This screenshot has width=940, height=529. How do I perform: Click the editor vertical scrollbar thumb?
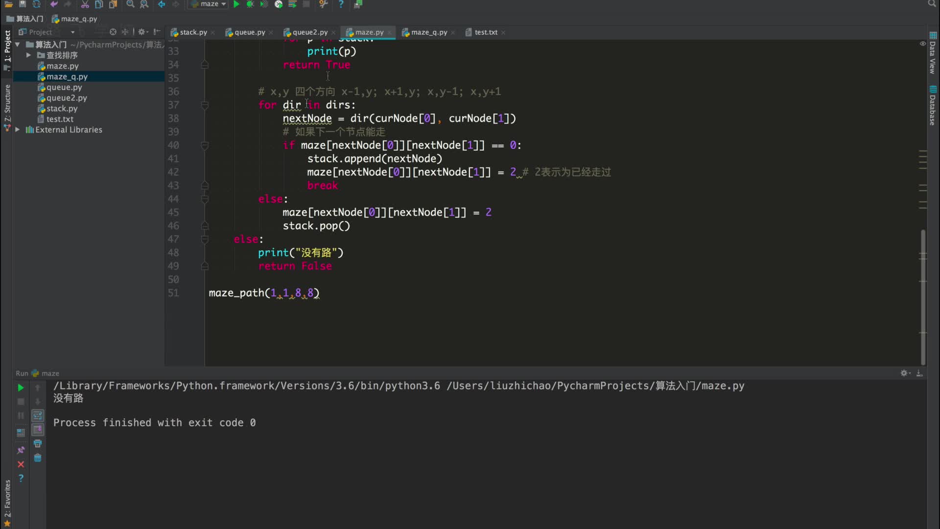(923, 297)
